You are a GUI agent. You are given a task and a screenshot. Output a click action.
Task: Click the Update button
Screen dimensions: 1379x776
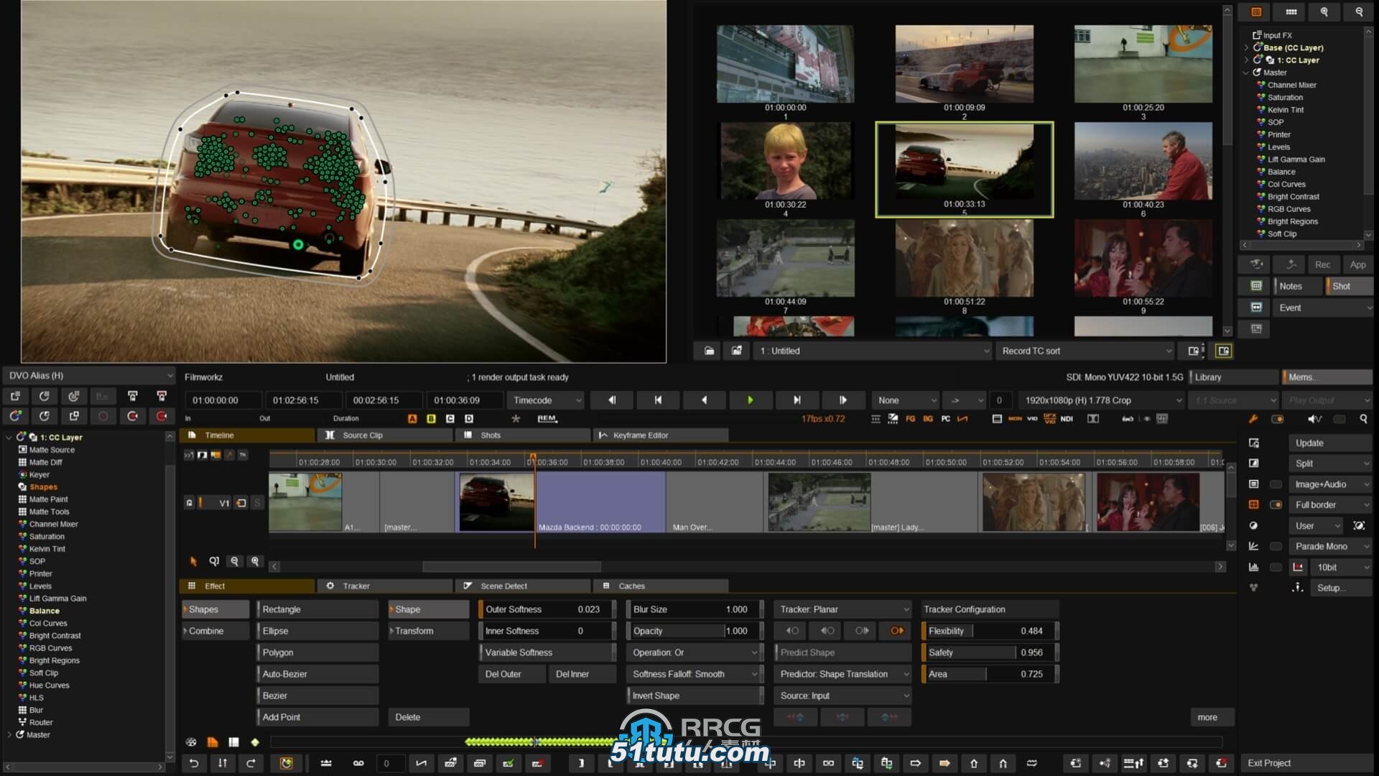1329,443
